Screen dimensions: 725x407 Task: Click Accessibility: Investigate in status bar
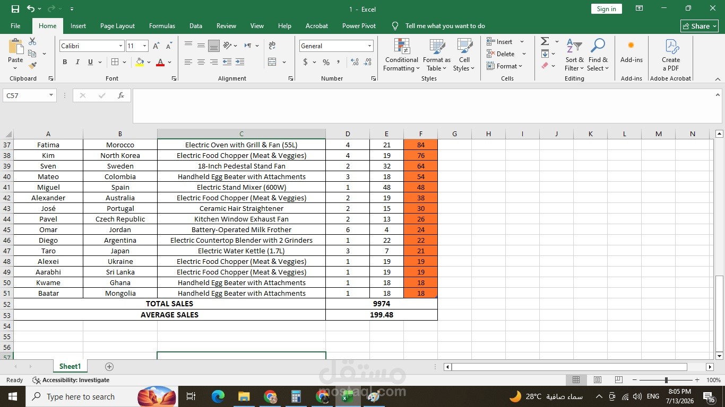(71, 380)
